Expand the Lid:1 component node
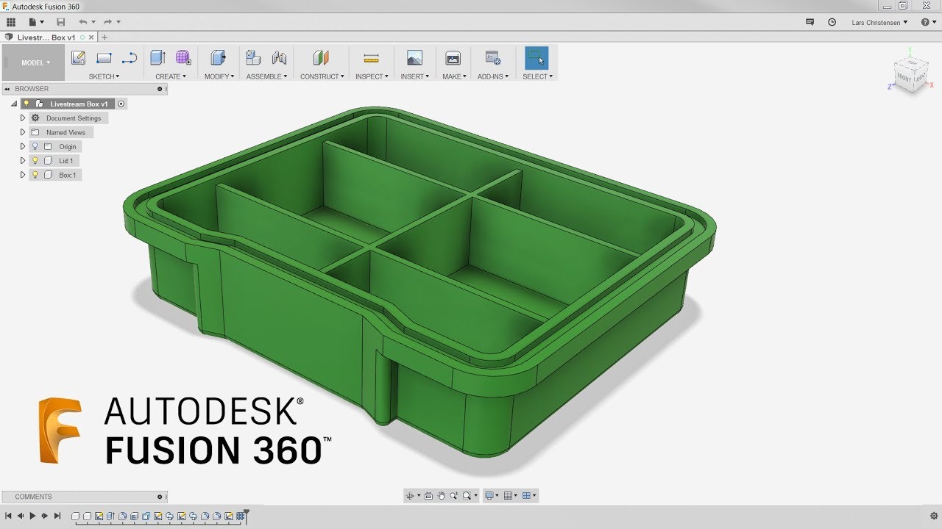Screen dimensions: 942x529 22,160
